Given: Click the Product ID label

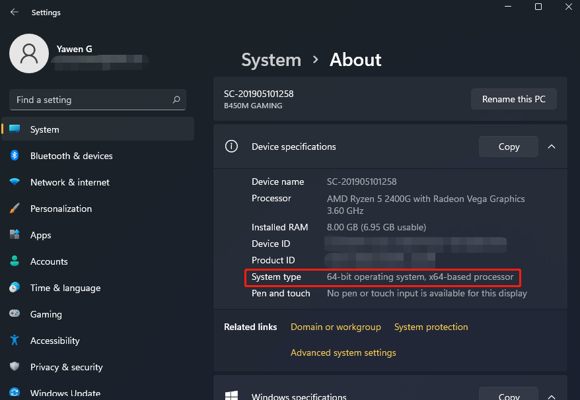Looking at the screenshot, I should point(273,260).
